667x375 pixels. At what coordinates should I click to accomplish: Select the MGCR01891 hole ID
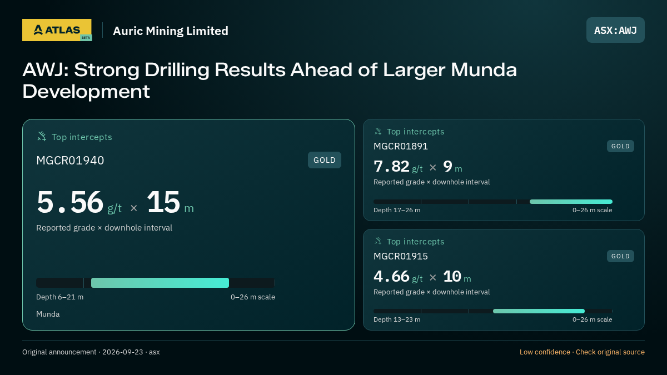(x=401, y=146)
